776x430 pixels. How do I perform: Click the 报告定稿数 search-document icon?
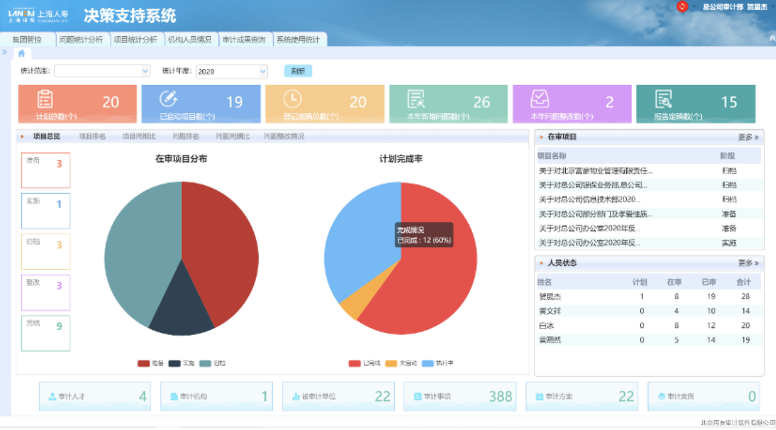[663, 99]
